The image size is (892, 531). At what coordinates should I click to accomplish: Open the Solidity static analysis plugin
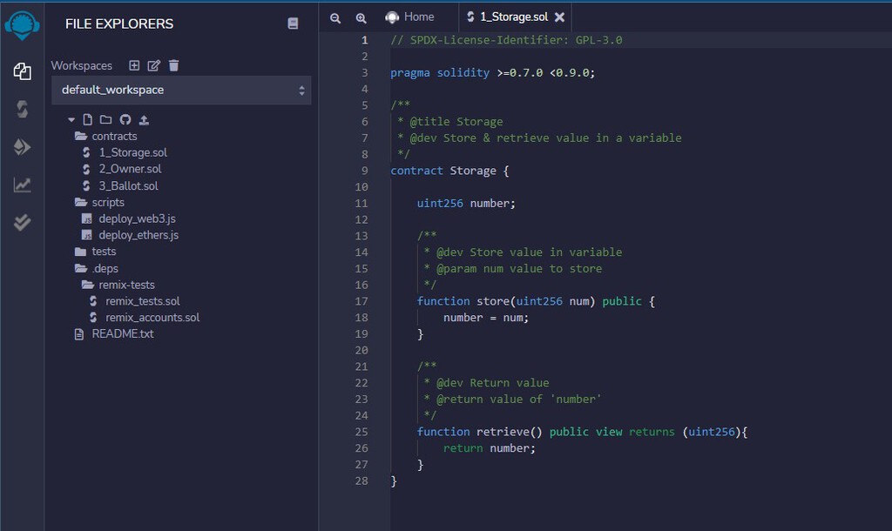(22, 184)
